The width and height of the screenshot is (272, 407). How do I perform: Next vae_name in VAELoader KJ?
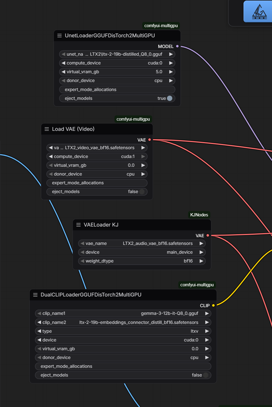(x=201, y=244)
